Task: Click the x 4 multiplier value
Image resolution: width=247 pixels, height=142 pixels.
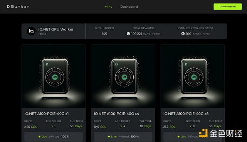Action: (x=123, y=126)
